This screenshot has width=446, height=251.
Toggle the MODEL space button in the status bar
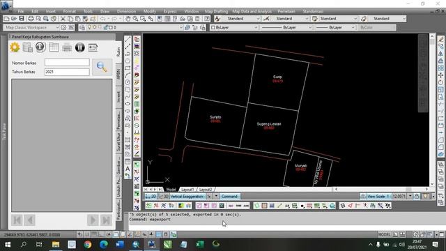(384, 235)
